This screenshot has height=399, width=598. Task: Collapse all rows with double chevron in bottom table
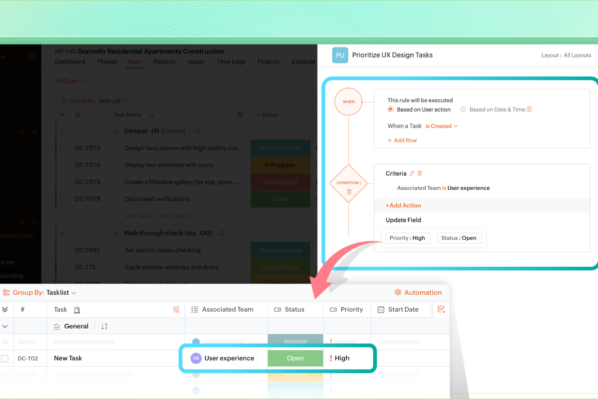pyautogui.click(x=5, y=310)
